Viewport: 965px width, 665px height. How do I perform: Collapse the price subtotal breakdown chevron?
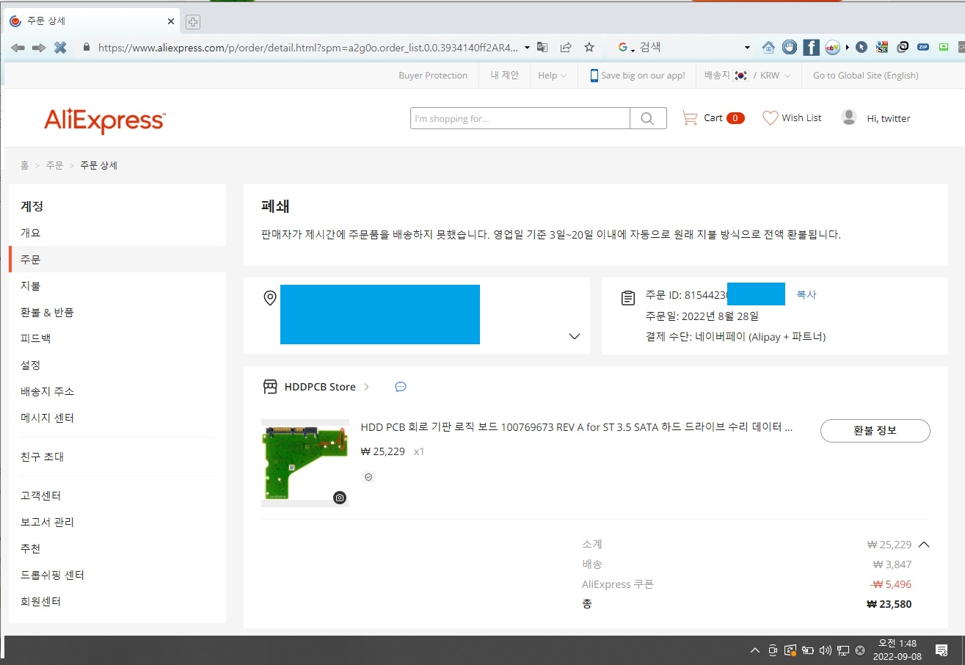pos(924,545)
